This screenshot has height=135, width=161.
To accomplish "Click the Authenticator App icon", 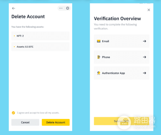I will click(x=98, y=73).
